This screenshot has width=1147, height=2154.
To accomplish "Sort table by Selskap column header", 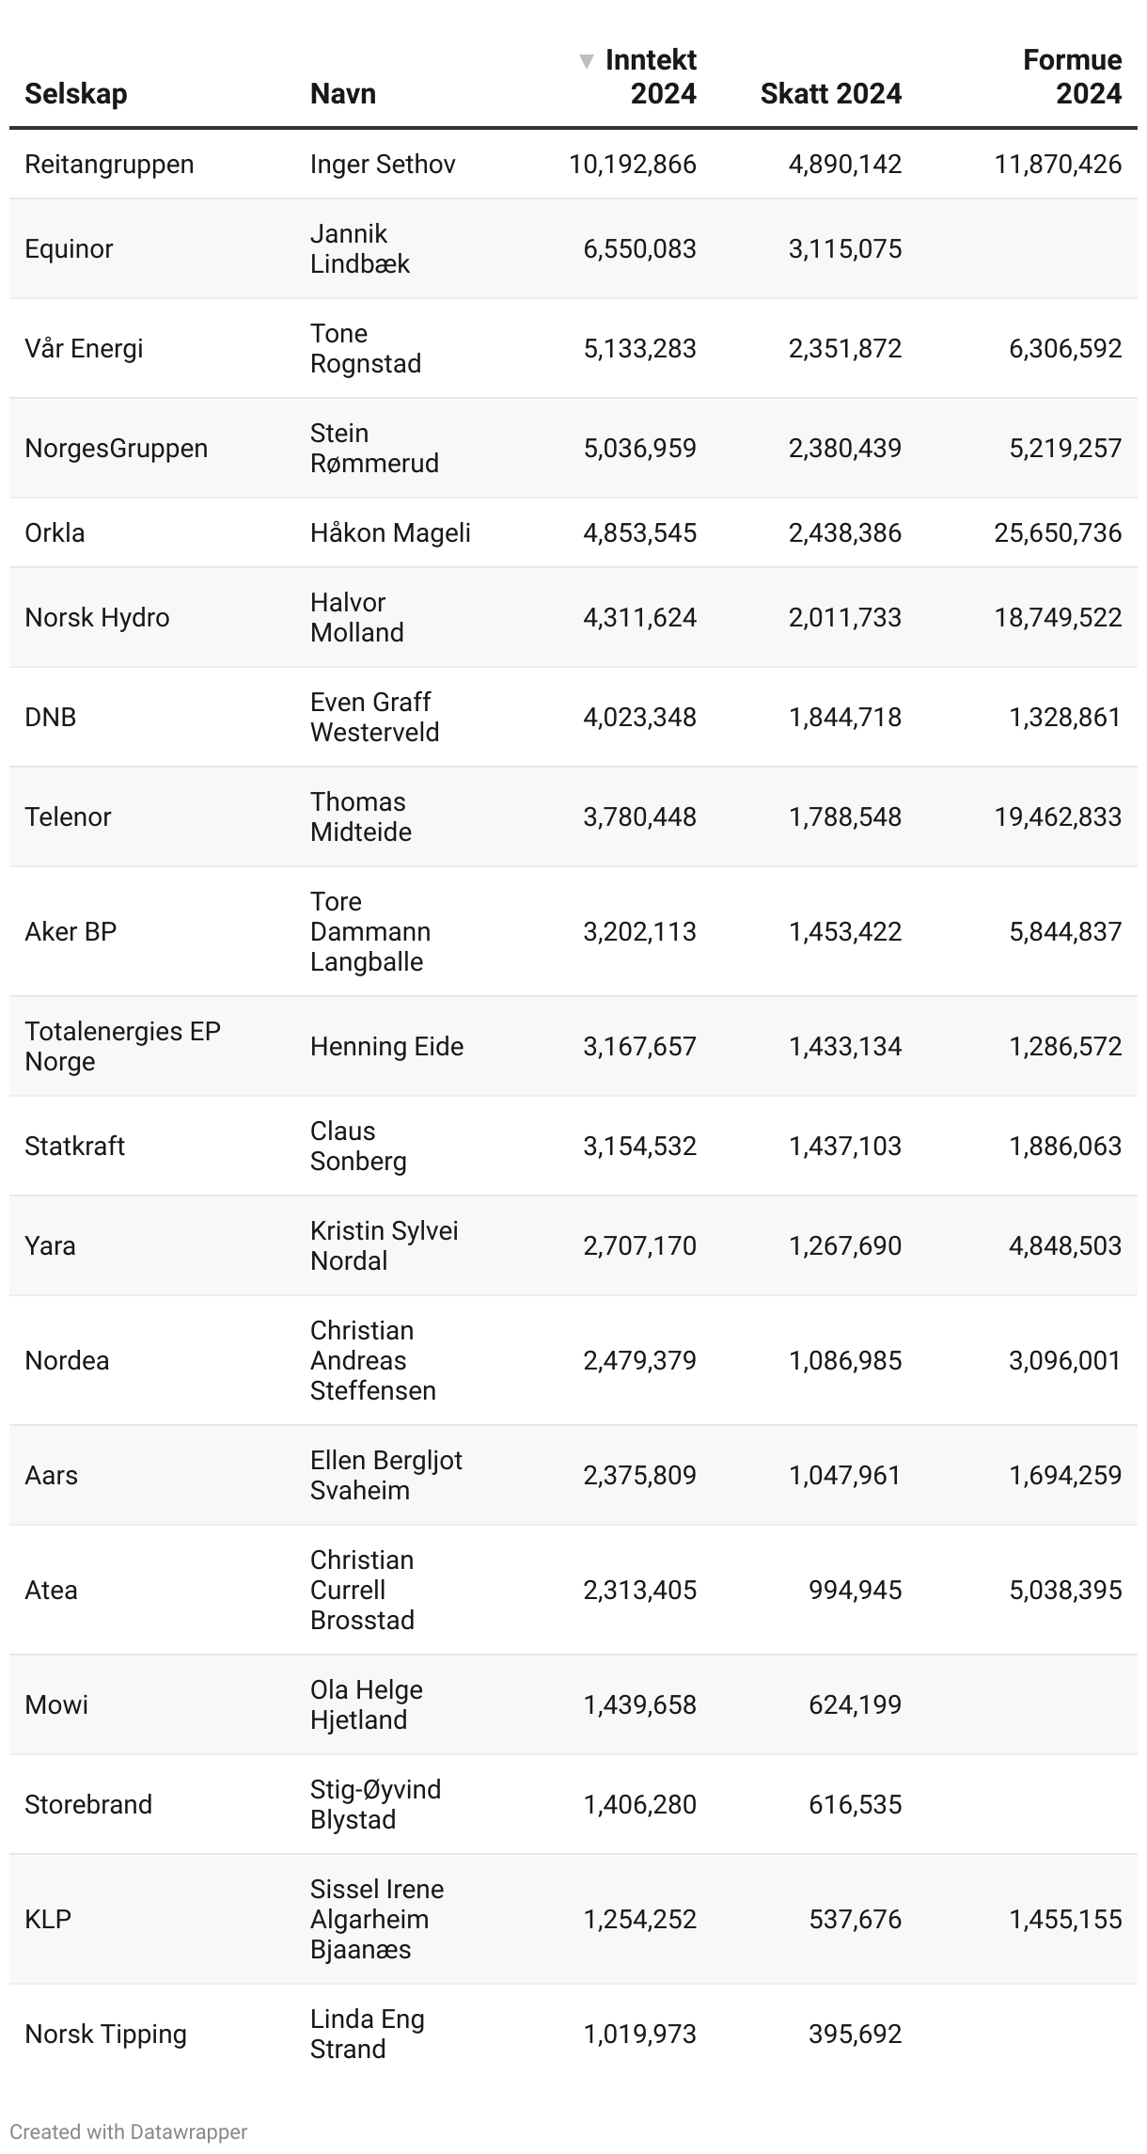I will [75, 94].
